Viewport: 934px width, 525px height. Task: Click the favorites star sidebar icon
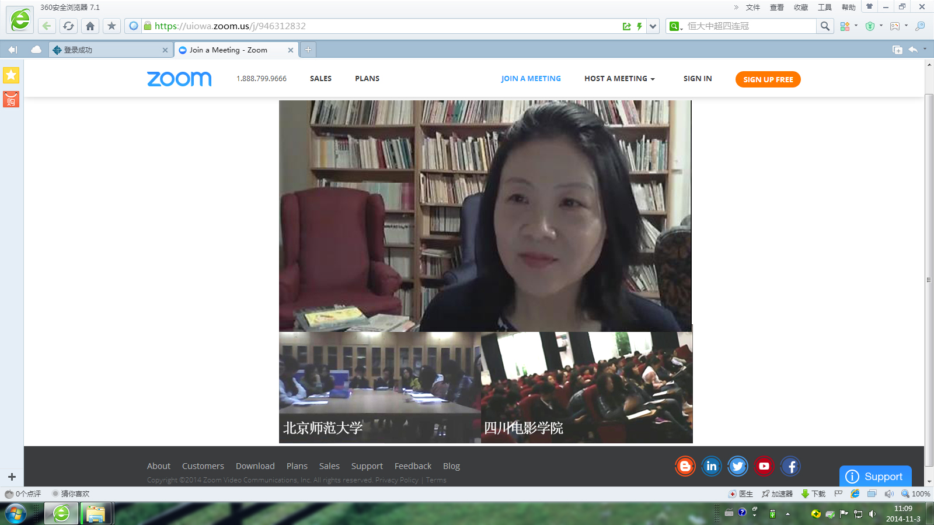11,75
